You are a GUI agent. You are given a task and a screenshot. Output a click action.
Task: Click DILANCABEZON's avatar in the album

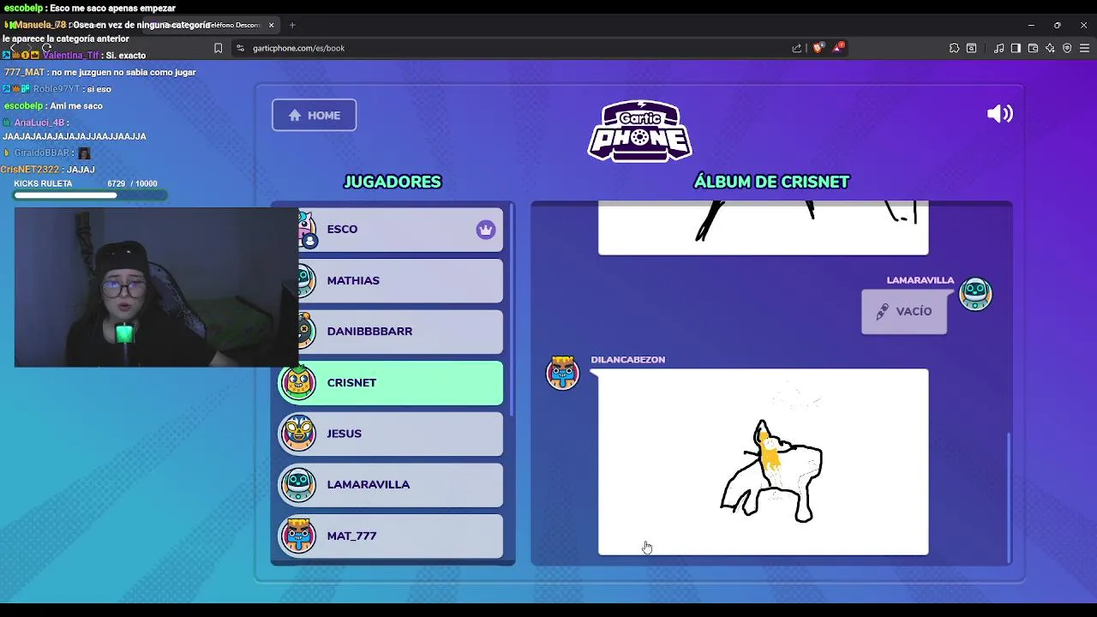[563, 373]
